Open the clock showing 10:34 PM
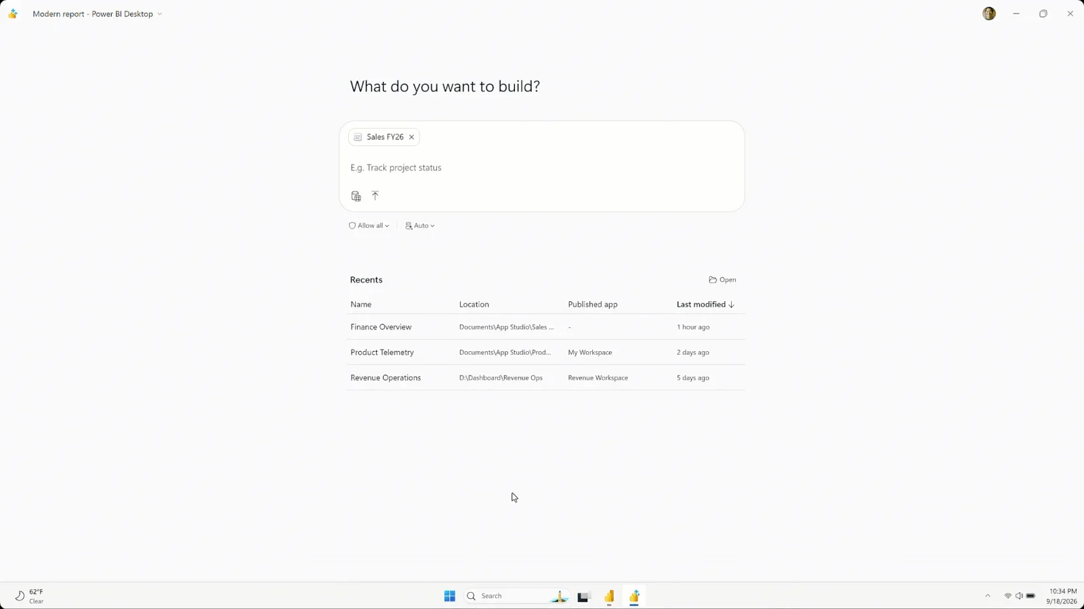 (1062, 596)
